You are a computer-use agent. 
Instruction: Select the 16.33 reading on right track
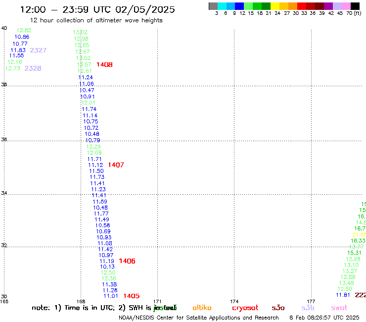[358, 241]
